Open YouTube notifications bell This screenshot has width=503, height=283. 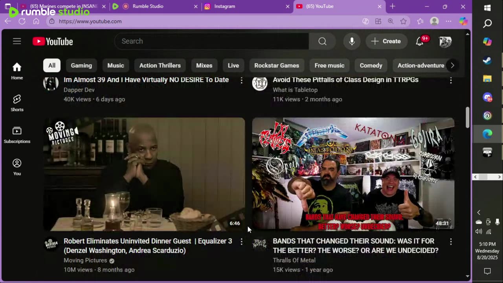pos(420,41)
